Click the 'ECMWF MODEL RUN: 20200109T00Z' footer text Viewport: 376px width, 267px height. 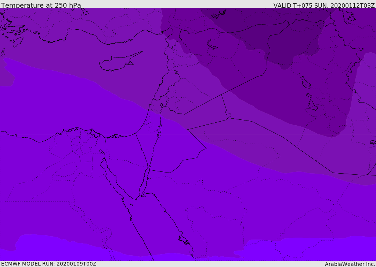49,264
